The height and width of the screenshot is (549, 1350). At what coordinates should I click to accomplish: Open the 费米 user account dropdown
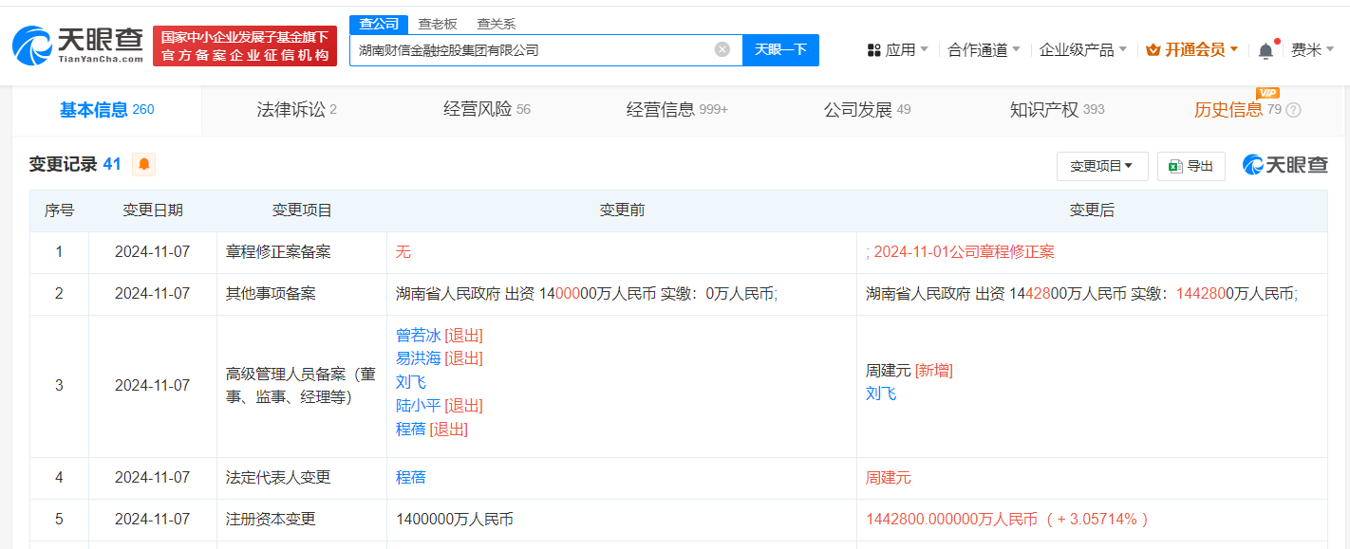tap(1312, 50)
